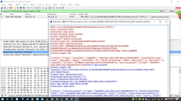Click the 表达式… button
This screenshot has height=101, width=181.
tap(173, 11)
